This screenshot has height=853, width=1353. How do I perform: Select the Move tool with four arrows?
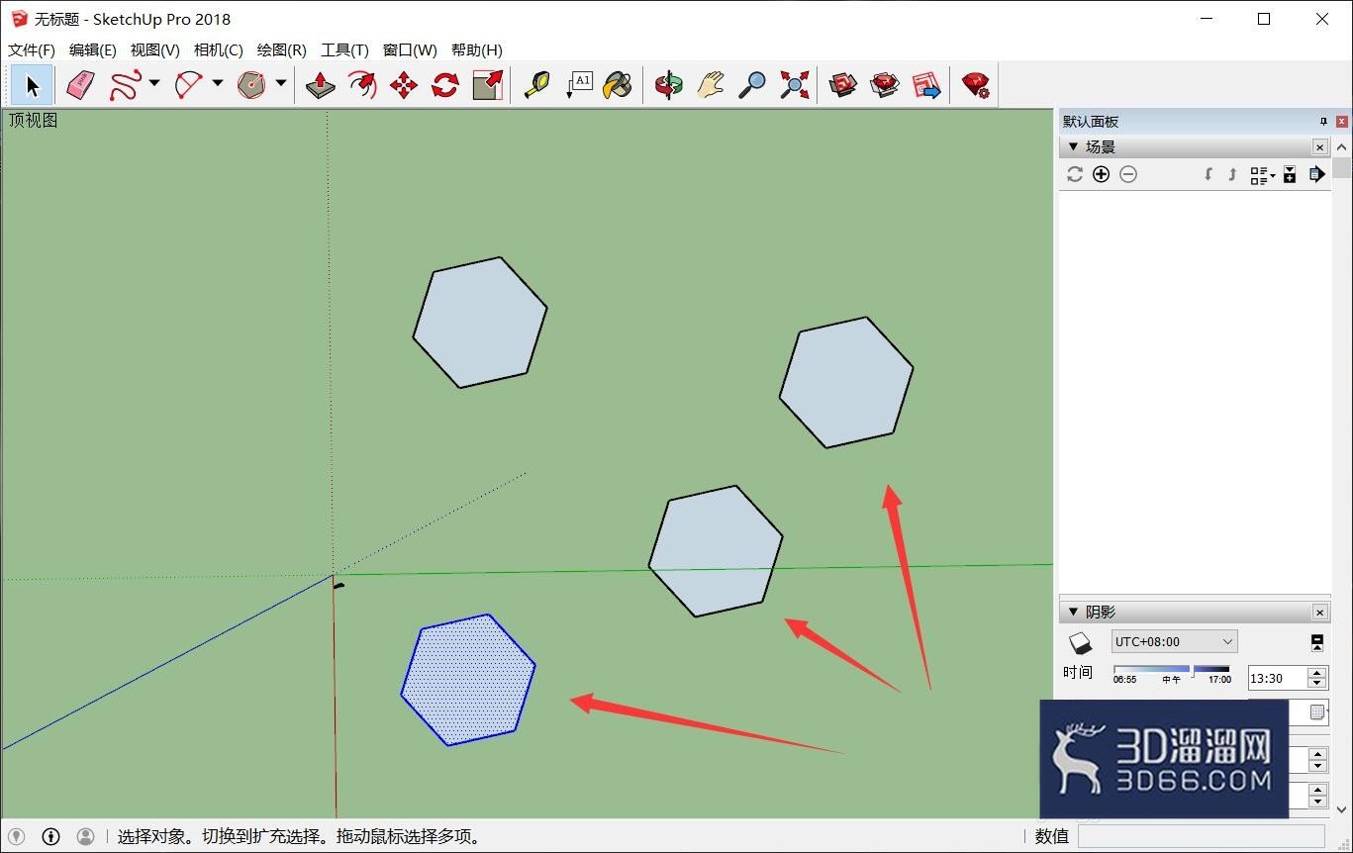404,85
